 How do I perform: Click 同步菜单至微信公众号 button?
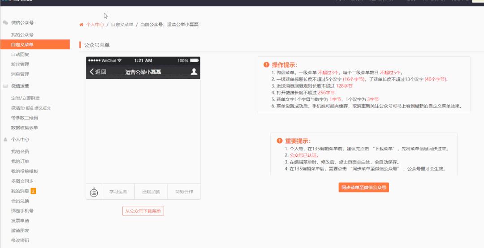tap(363, 187)
